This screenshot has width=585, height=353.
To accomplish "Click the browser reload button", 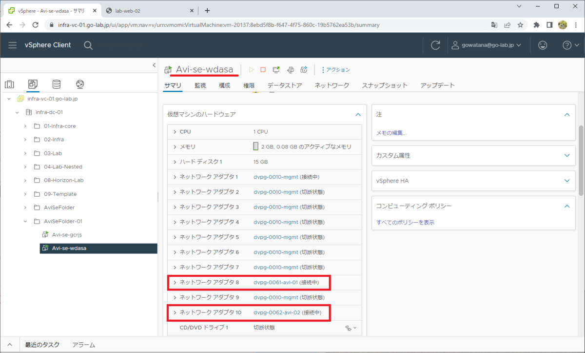I will (35, 24).
